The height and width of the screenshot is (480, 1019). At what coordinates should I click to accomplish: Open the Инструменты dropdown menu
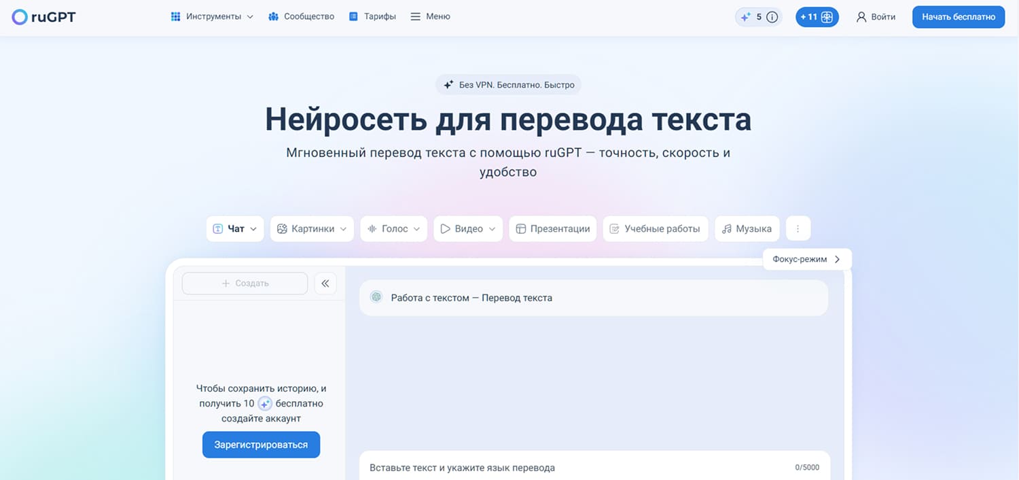tap(212, 16)
